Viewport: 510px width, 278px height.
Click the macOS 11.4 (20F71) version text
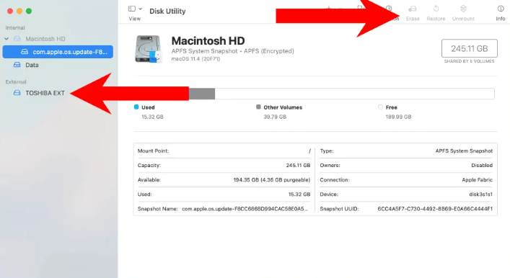195,59
